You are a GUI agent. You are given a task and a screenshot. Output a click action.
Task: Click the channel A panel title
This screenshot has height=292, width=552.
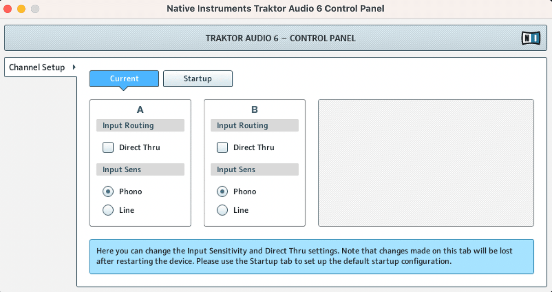[140, 110]
